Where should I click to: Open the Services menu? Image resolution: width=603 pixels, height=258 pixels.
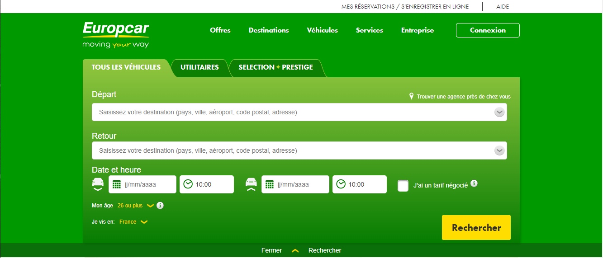click(370, 30)
